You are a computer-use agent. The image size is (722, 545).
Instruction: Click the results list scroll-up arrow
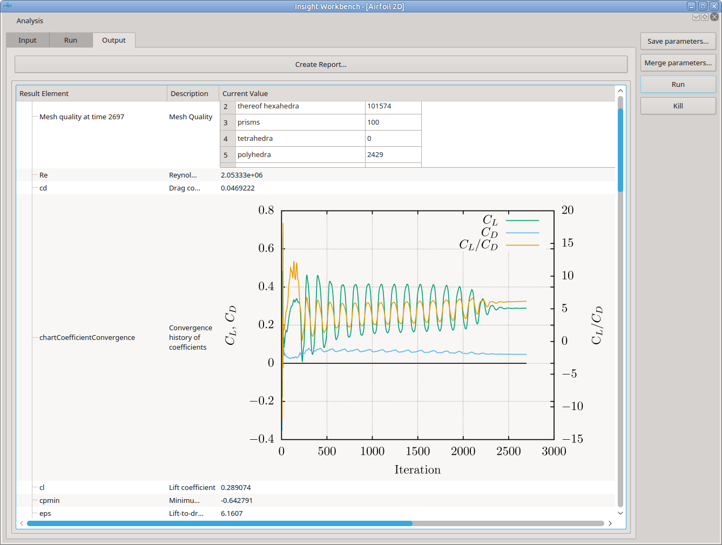click(x=620, y=91)
